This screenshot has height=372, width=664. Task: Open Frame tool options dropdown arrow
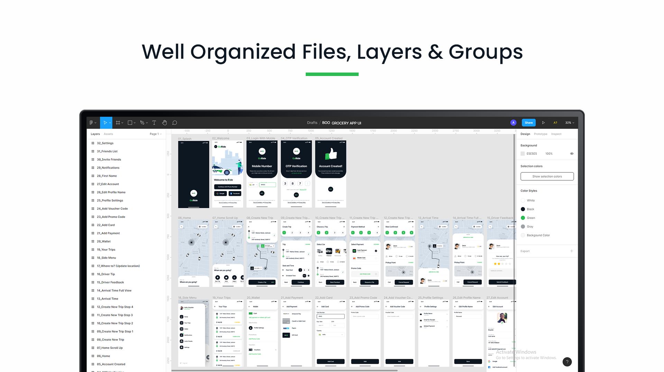click(x=122, y=123)
